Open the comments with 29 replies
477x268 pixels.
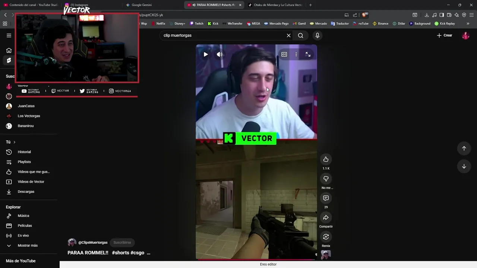click(326, 198)
